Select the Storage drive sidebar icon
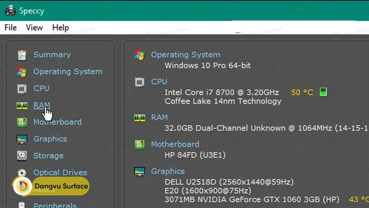 click(x=22, y=156)
